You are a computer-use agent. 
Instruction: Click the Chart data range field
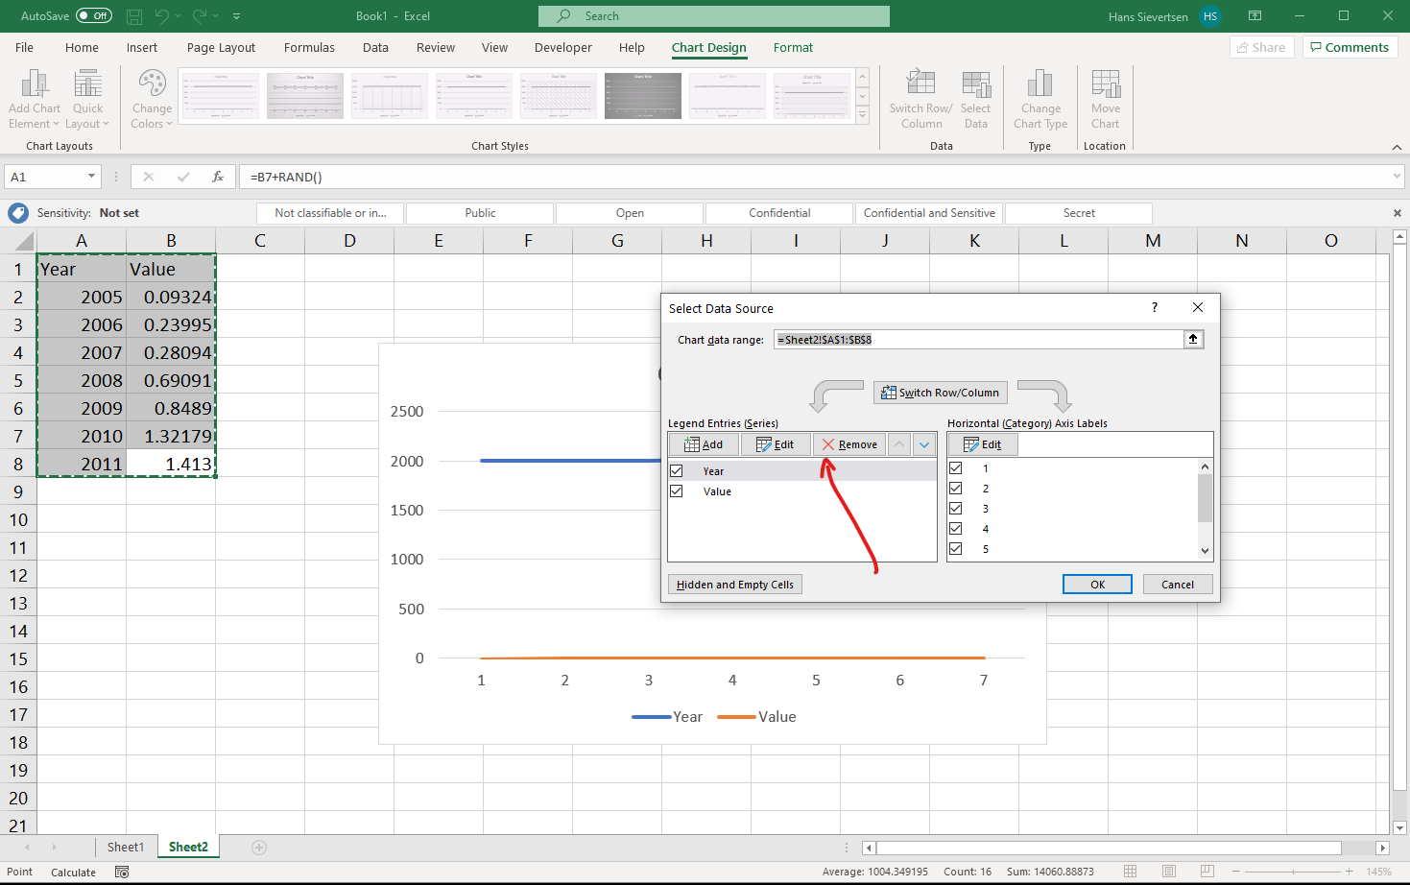[979, 339]
